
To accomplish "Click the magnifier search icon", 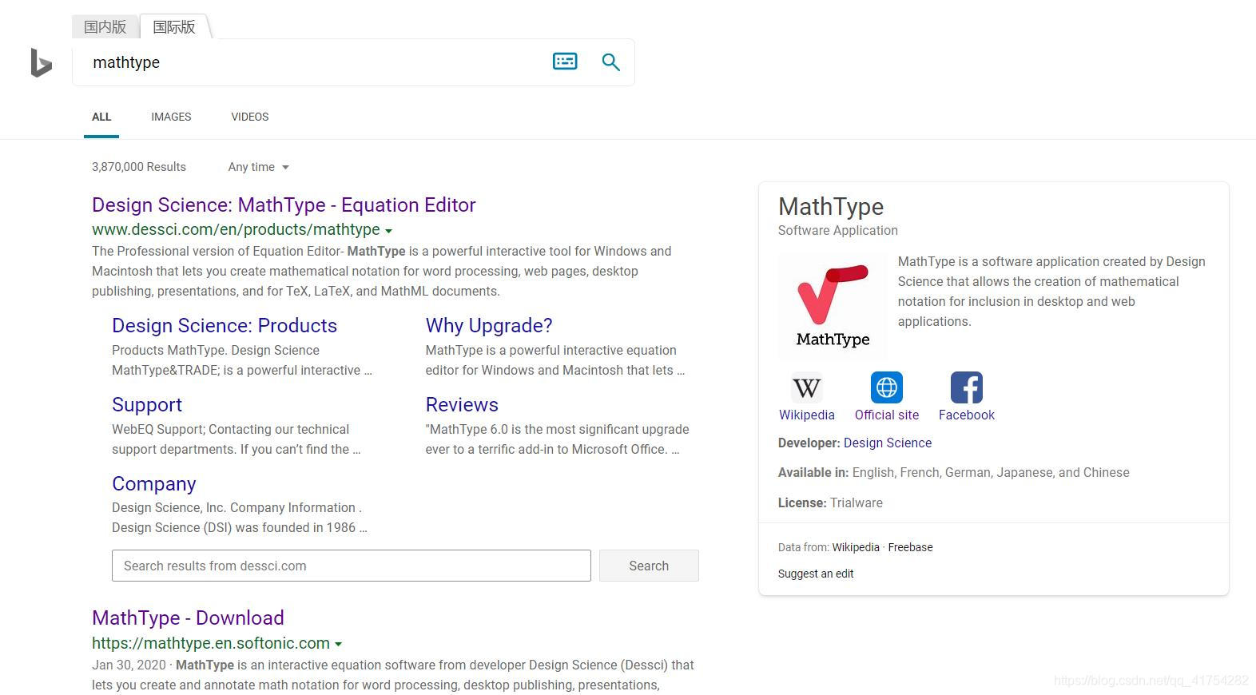I will pyautogui.click(x=610, y=62).
